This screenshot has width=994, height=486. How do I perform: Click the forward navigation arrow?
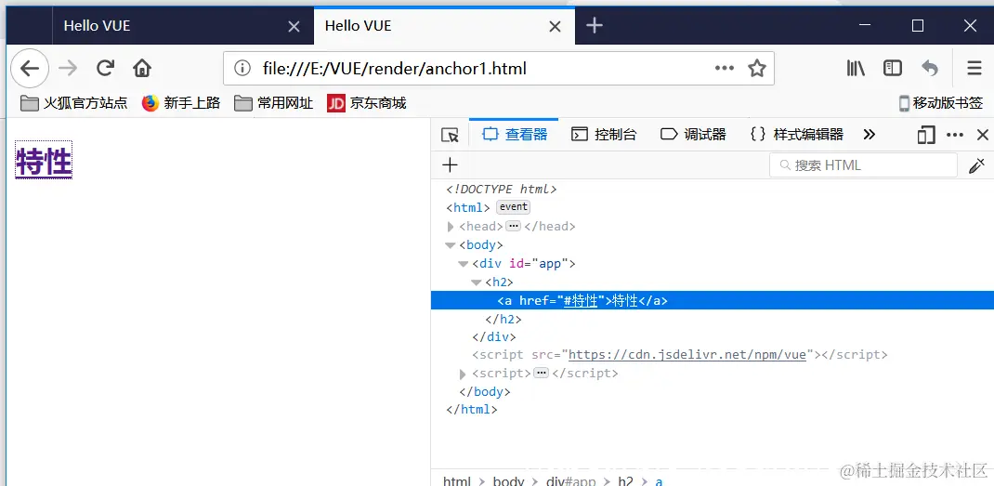coord(68,68)
